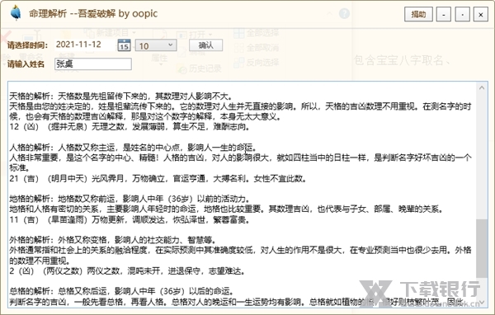Expand the hour dropdown showing 10
495x315 pixels.
click(156, 46)
